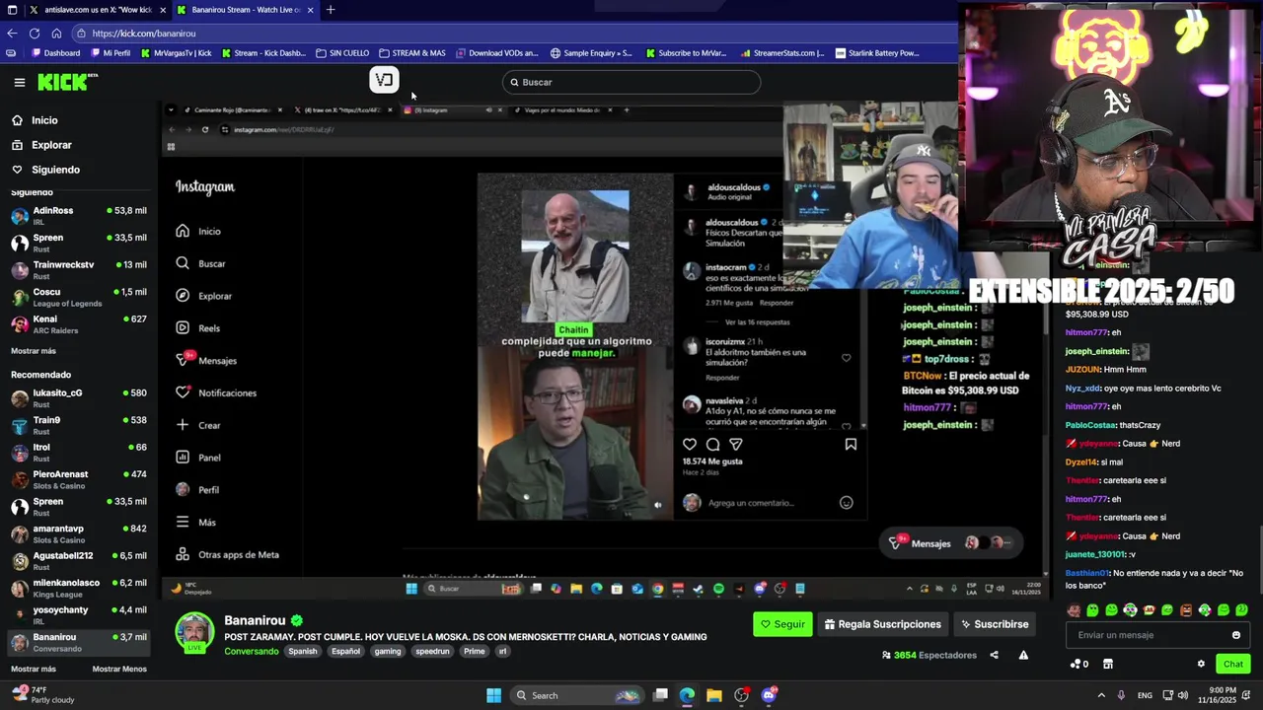Screen dimensions: 1263x710
Task: Open PieroArenast recommended channel
Action: (78, 479)
